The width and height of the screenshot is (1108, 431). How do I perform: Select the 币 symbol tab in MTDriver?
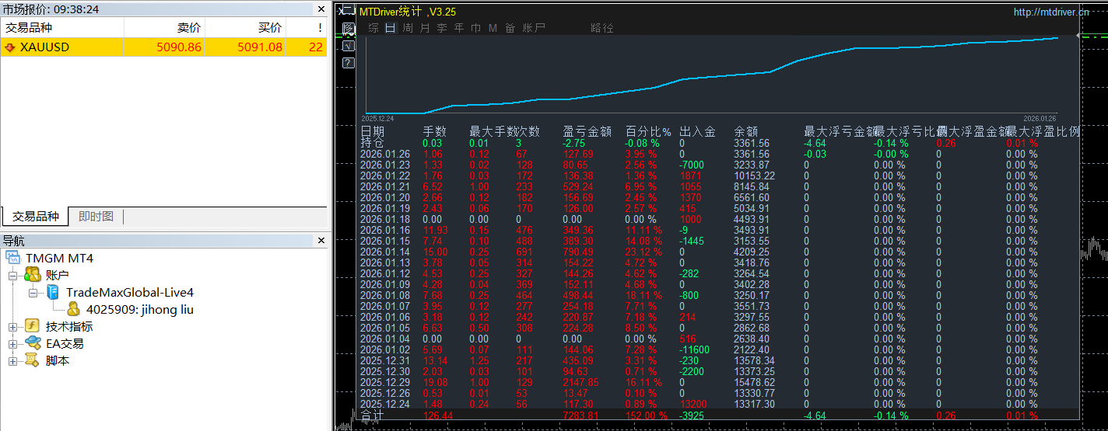click(476, 28)
